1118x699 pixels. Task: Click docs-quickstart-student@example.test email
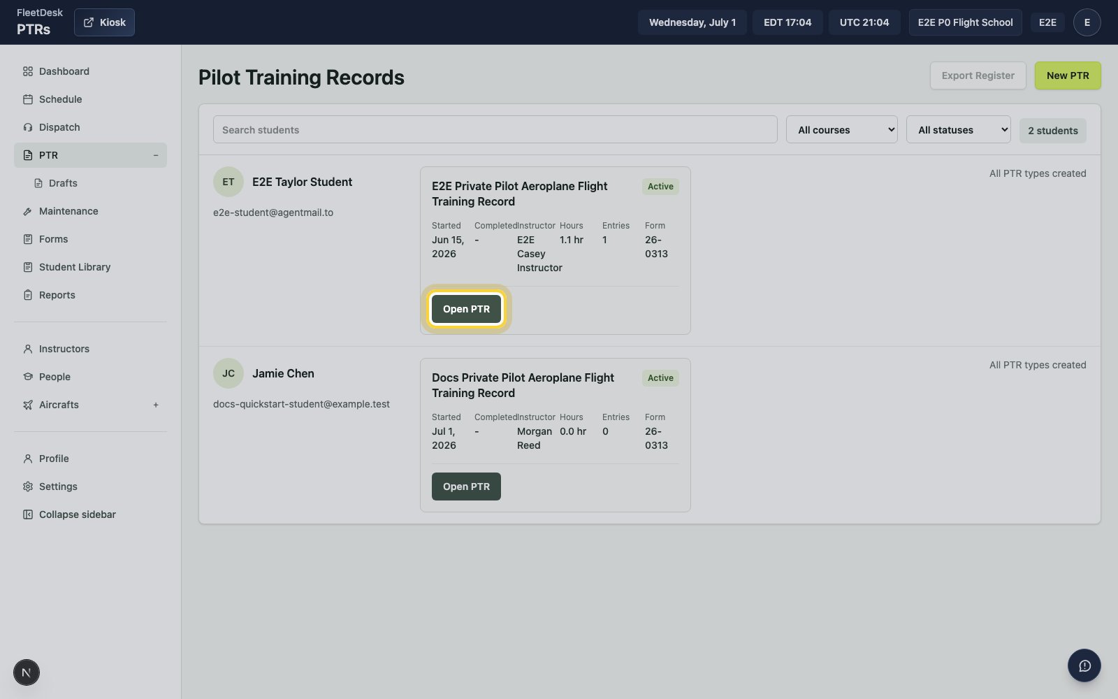click(301, 404)
